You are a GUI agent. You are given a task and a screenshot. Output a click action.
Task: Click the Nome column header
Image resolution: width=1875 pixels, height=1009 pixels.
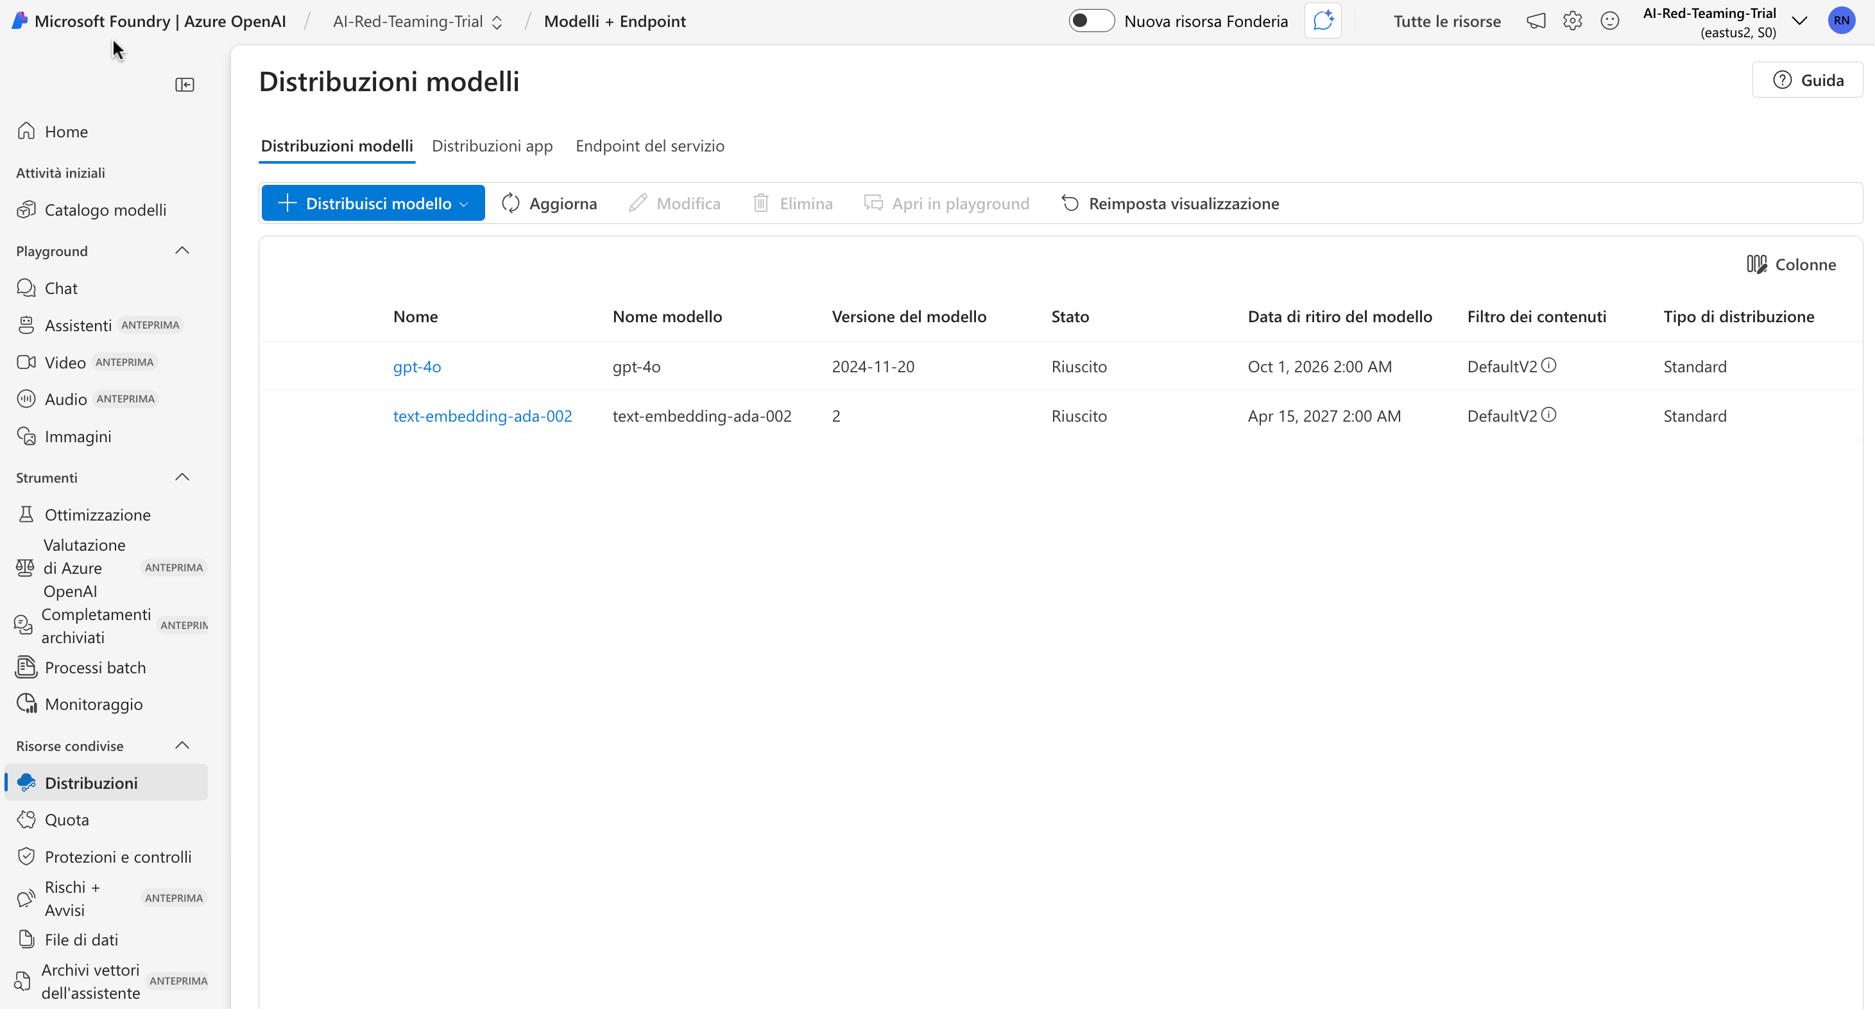[416, 316]
